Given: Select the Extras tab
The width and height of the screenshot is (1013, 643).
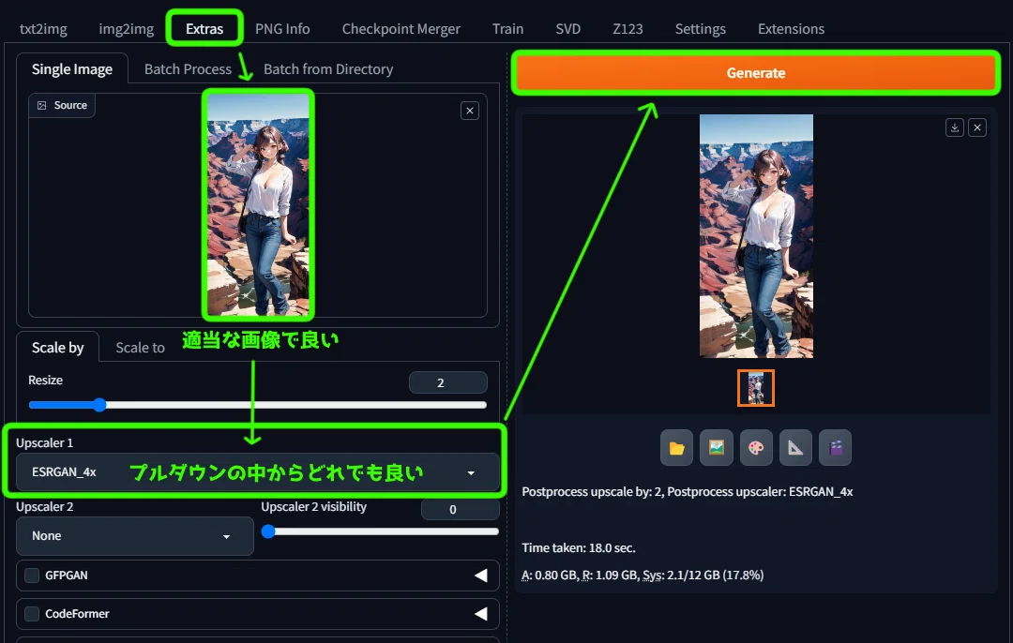Looking at the screenshot, I should point(204,29).
